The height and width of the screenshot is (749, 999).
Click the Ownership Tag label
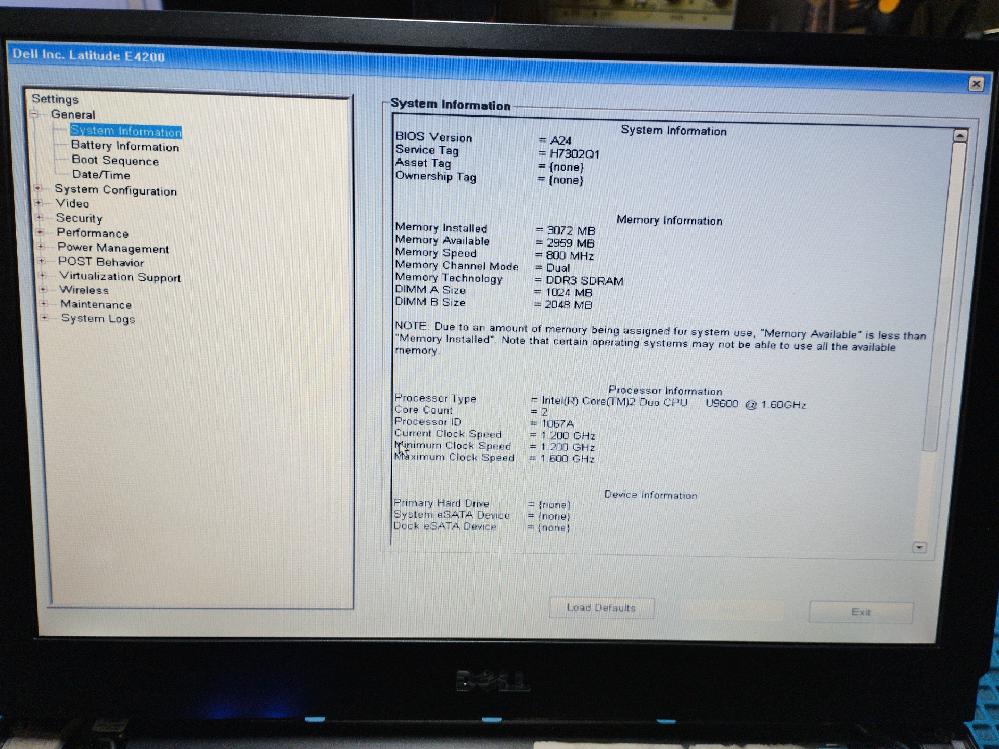click(x=436, y=176)
